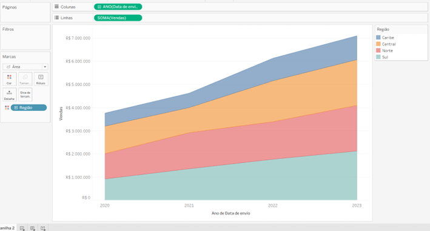Click the Região legend title
Viewport: 430px width, 231px height.
click(x=383, y=29)
